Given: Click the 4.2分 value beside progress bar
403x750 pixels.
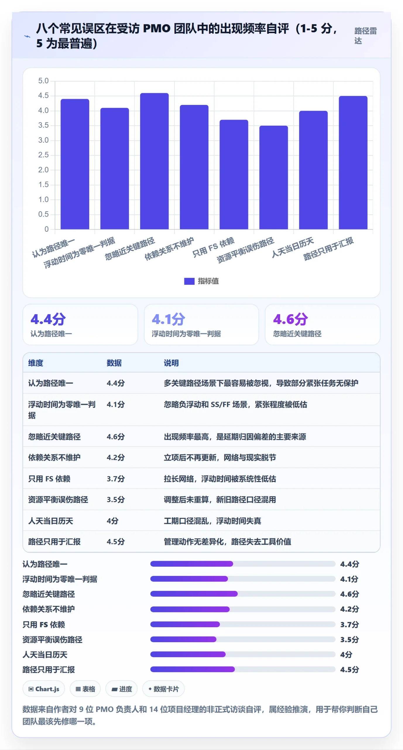Looking at the screenshot, I should click(349, 609).
